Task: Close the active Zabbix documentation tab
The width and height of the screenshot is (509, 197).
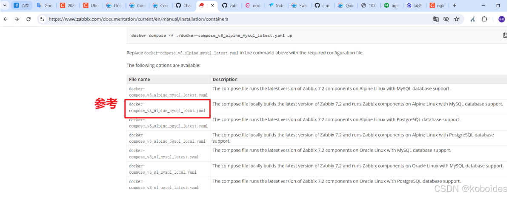Action: tap(212, 6)
